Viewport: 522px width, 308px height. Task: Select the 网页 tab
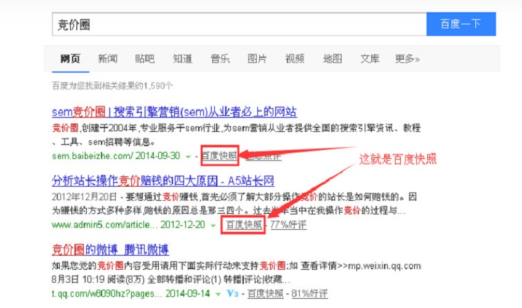[70, 59]
